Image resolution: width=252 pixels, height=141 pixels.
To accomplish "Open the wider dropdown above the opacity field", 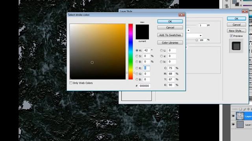I will pos(200,35).
